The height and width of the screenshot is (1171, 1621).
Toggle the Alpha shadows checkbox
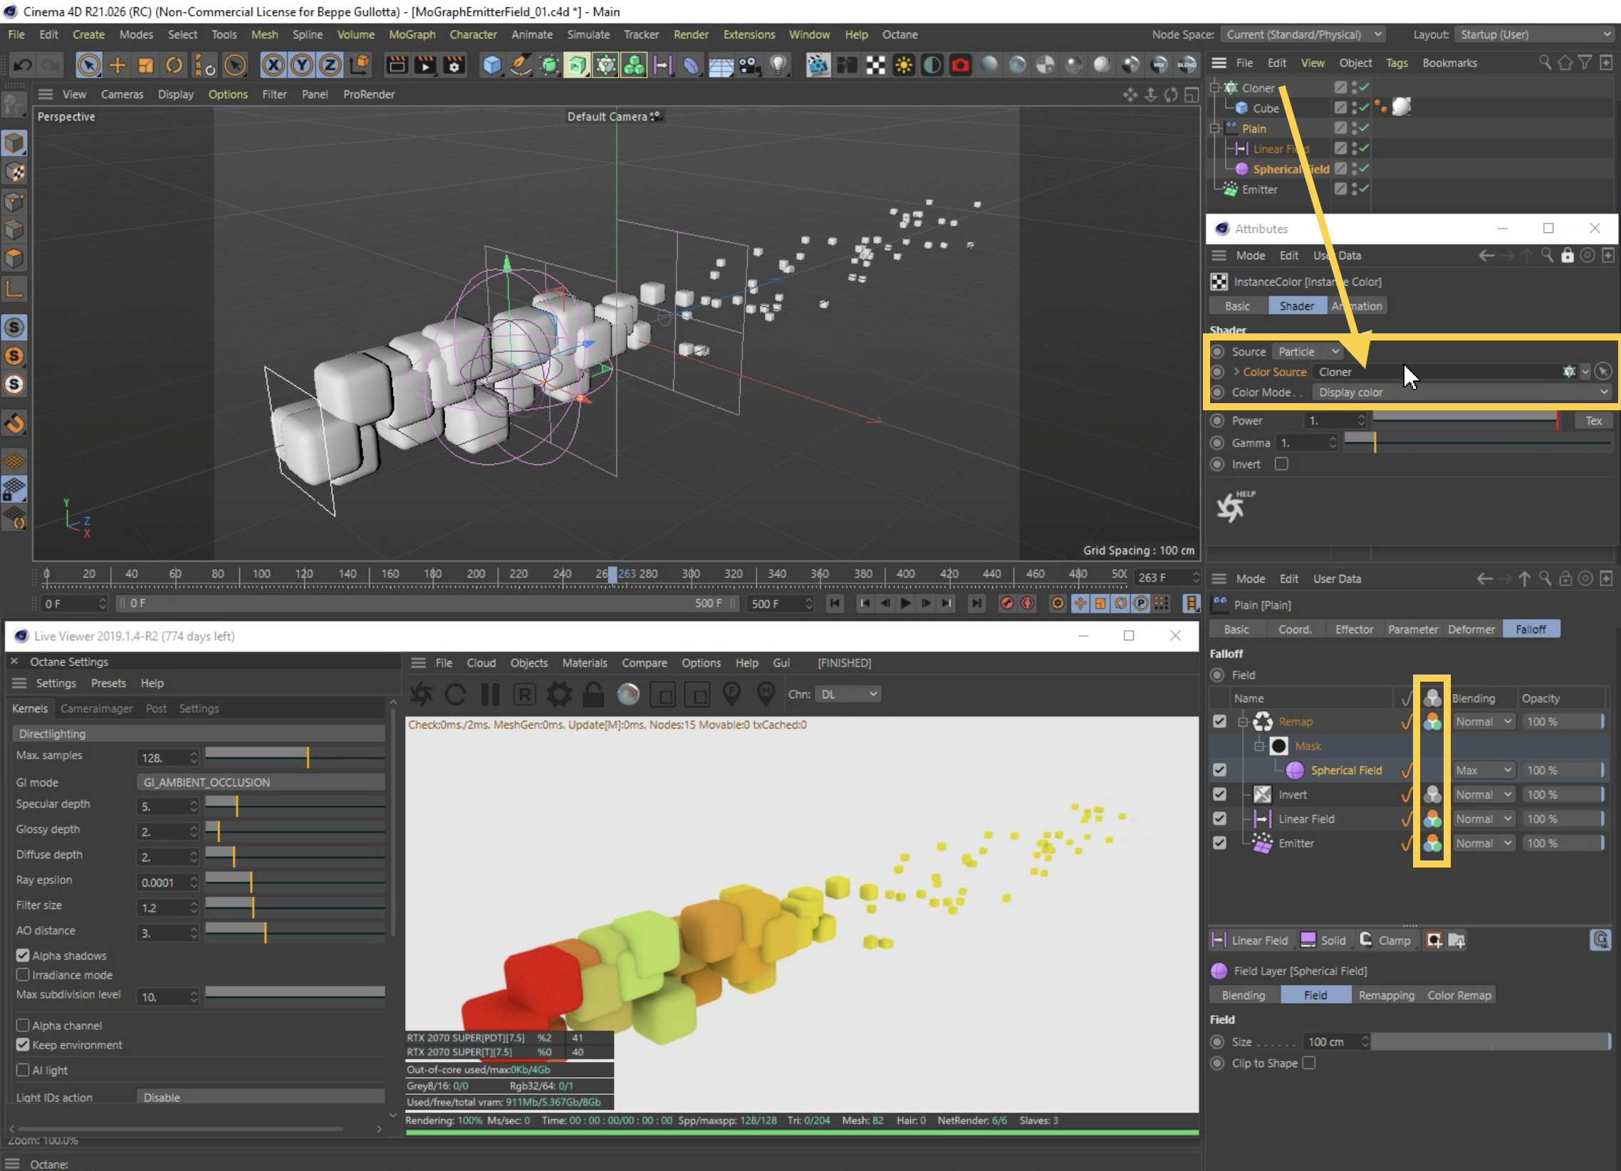tap(23, 955)
